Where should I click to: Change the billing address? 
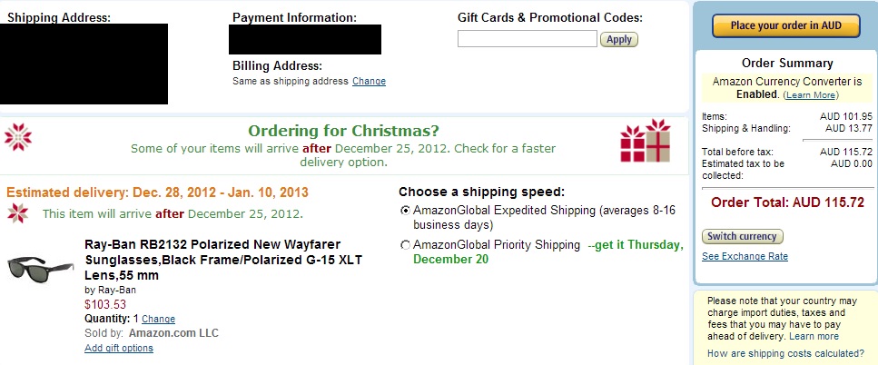[369, 81]
